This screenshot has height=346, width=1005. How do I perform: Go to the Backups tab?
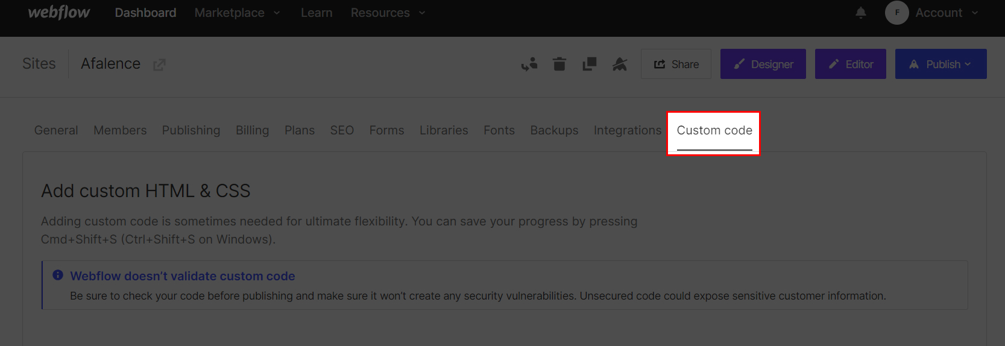pos(554,130)
